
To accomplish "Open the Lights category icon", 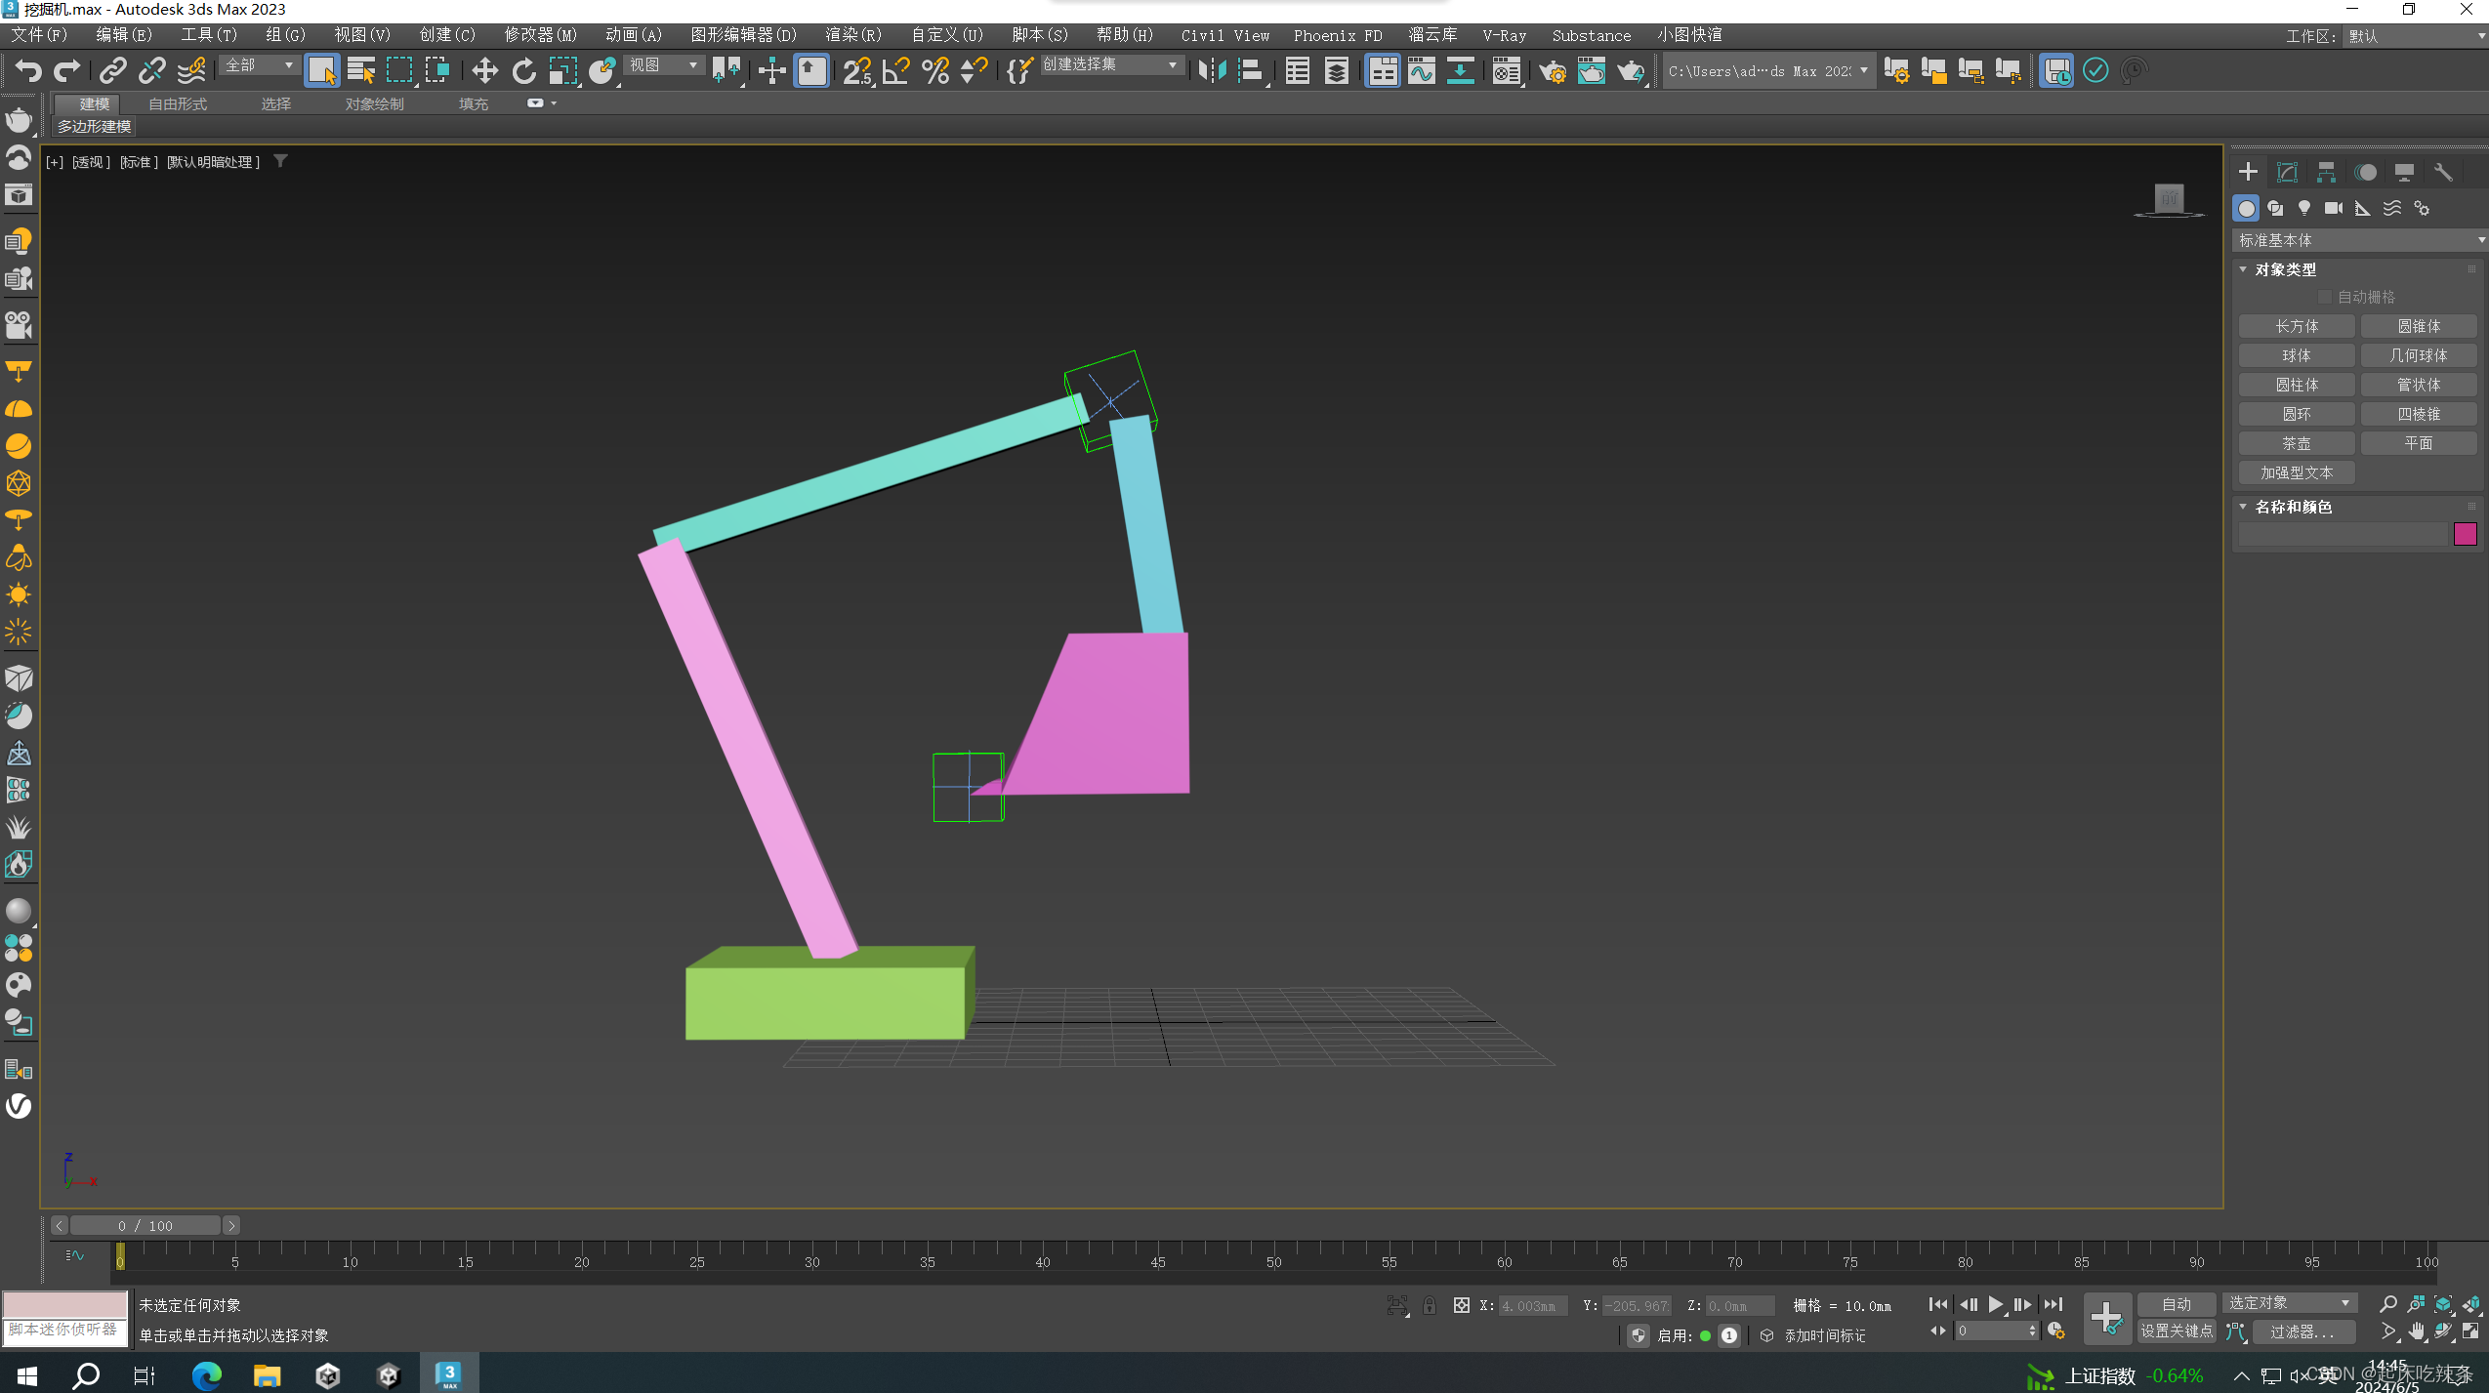I will (2304, 208).
